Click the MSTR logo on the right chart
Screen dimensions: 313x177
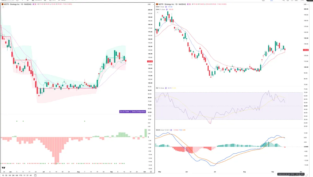tap(157, 4)
